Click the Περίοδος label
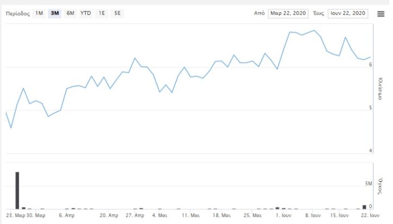This screenshot has width=393, height=224. (17, 14)
